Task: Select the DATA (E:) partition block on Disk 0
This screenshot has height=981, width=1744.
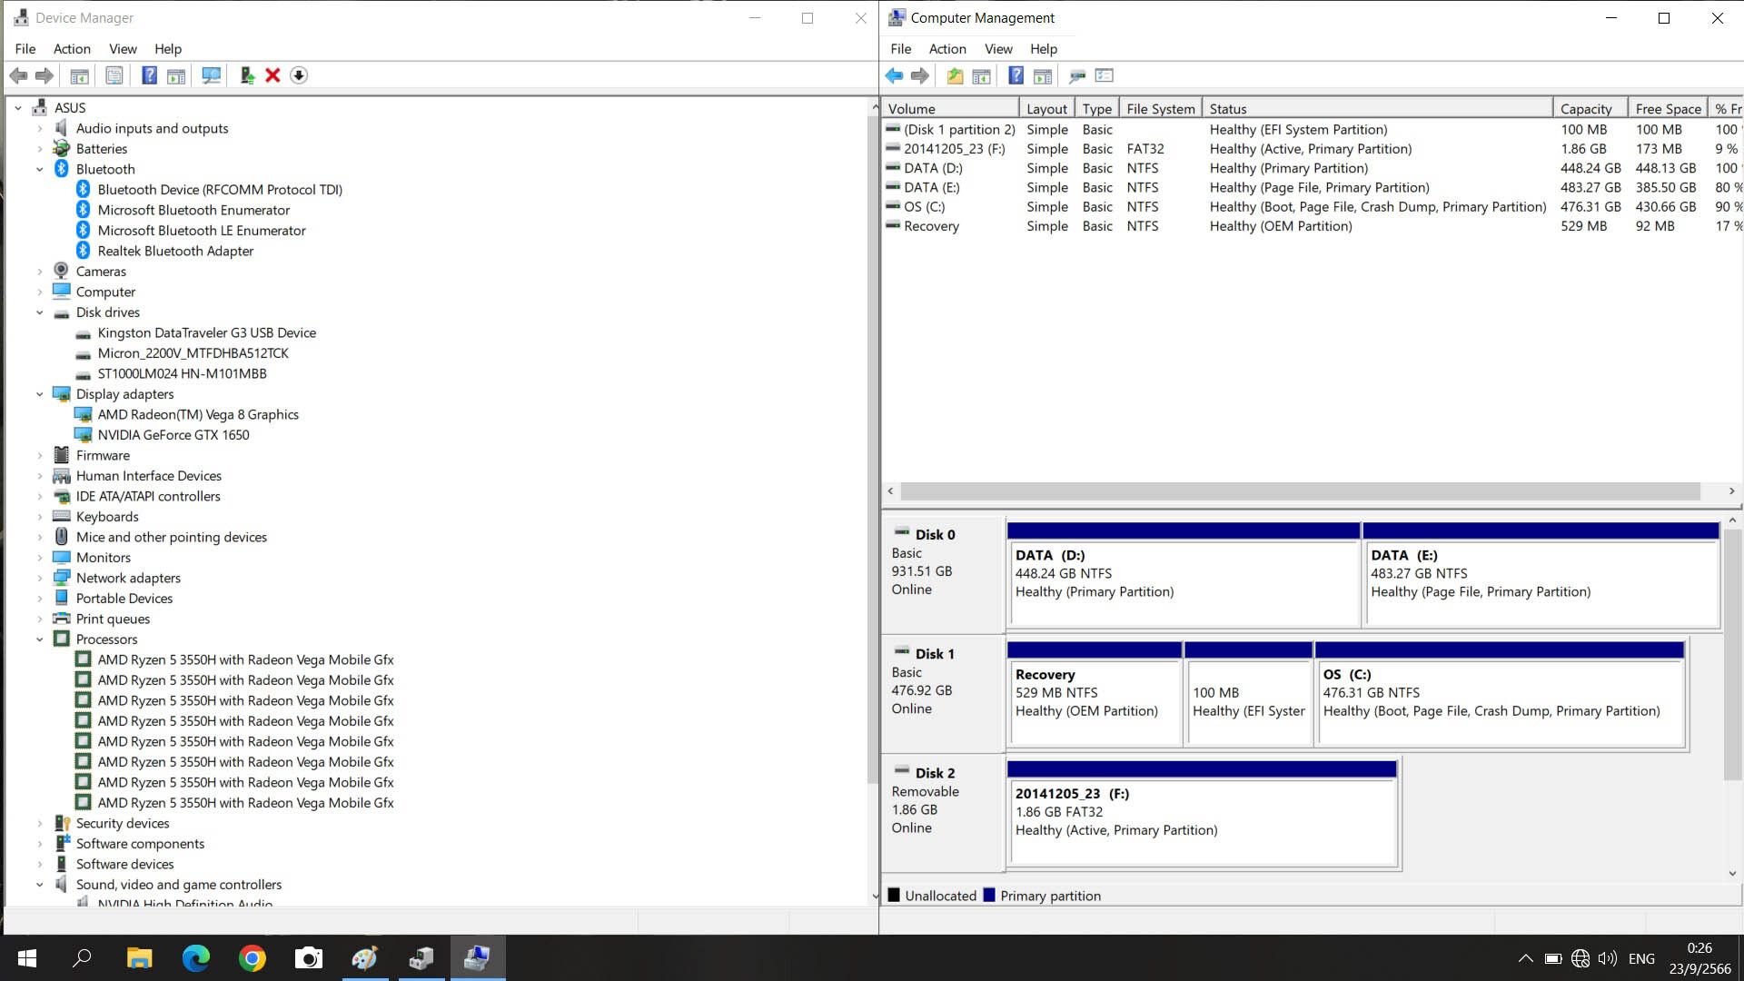Action: 1541,574
